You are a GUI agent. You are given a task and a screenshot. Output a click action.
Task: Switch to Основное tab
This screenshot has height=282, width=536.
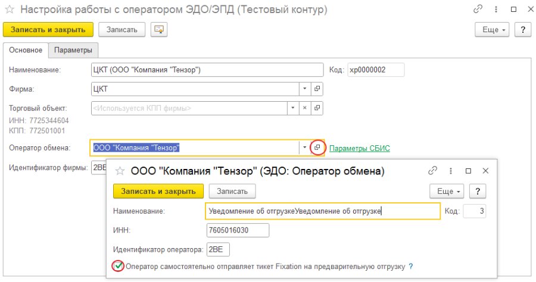(26, 50)
